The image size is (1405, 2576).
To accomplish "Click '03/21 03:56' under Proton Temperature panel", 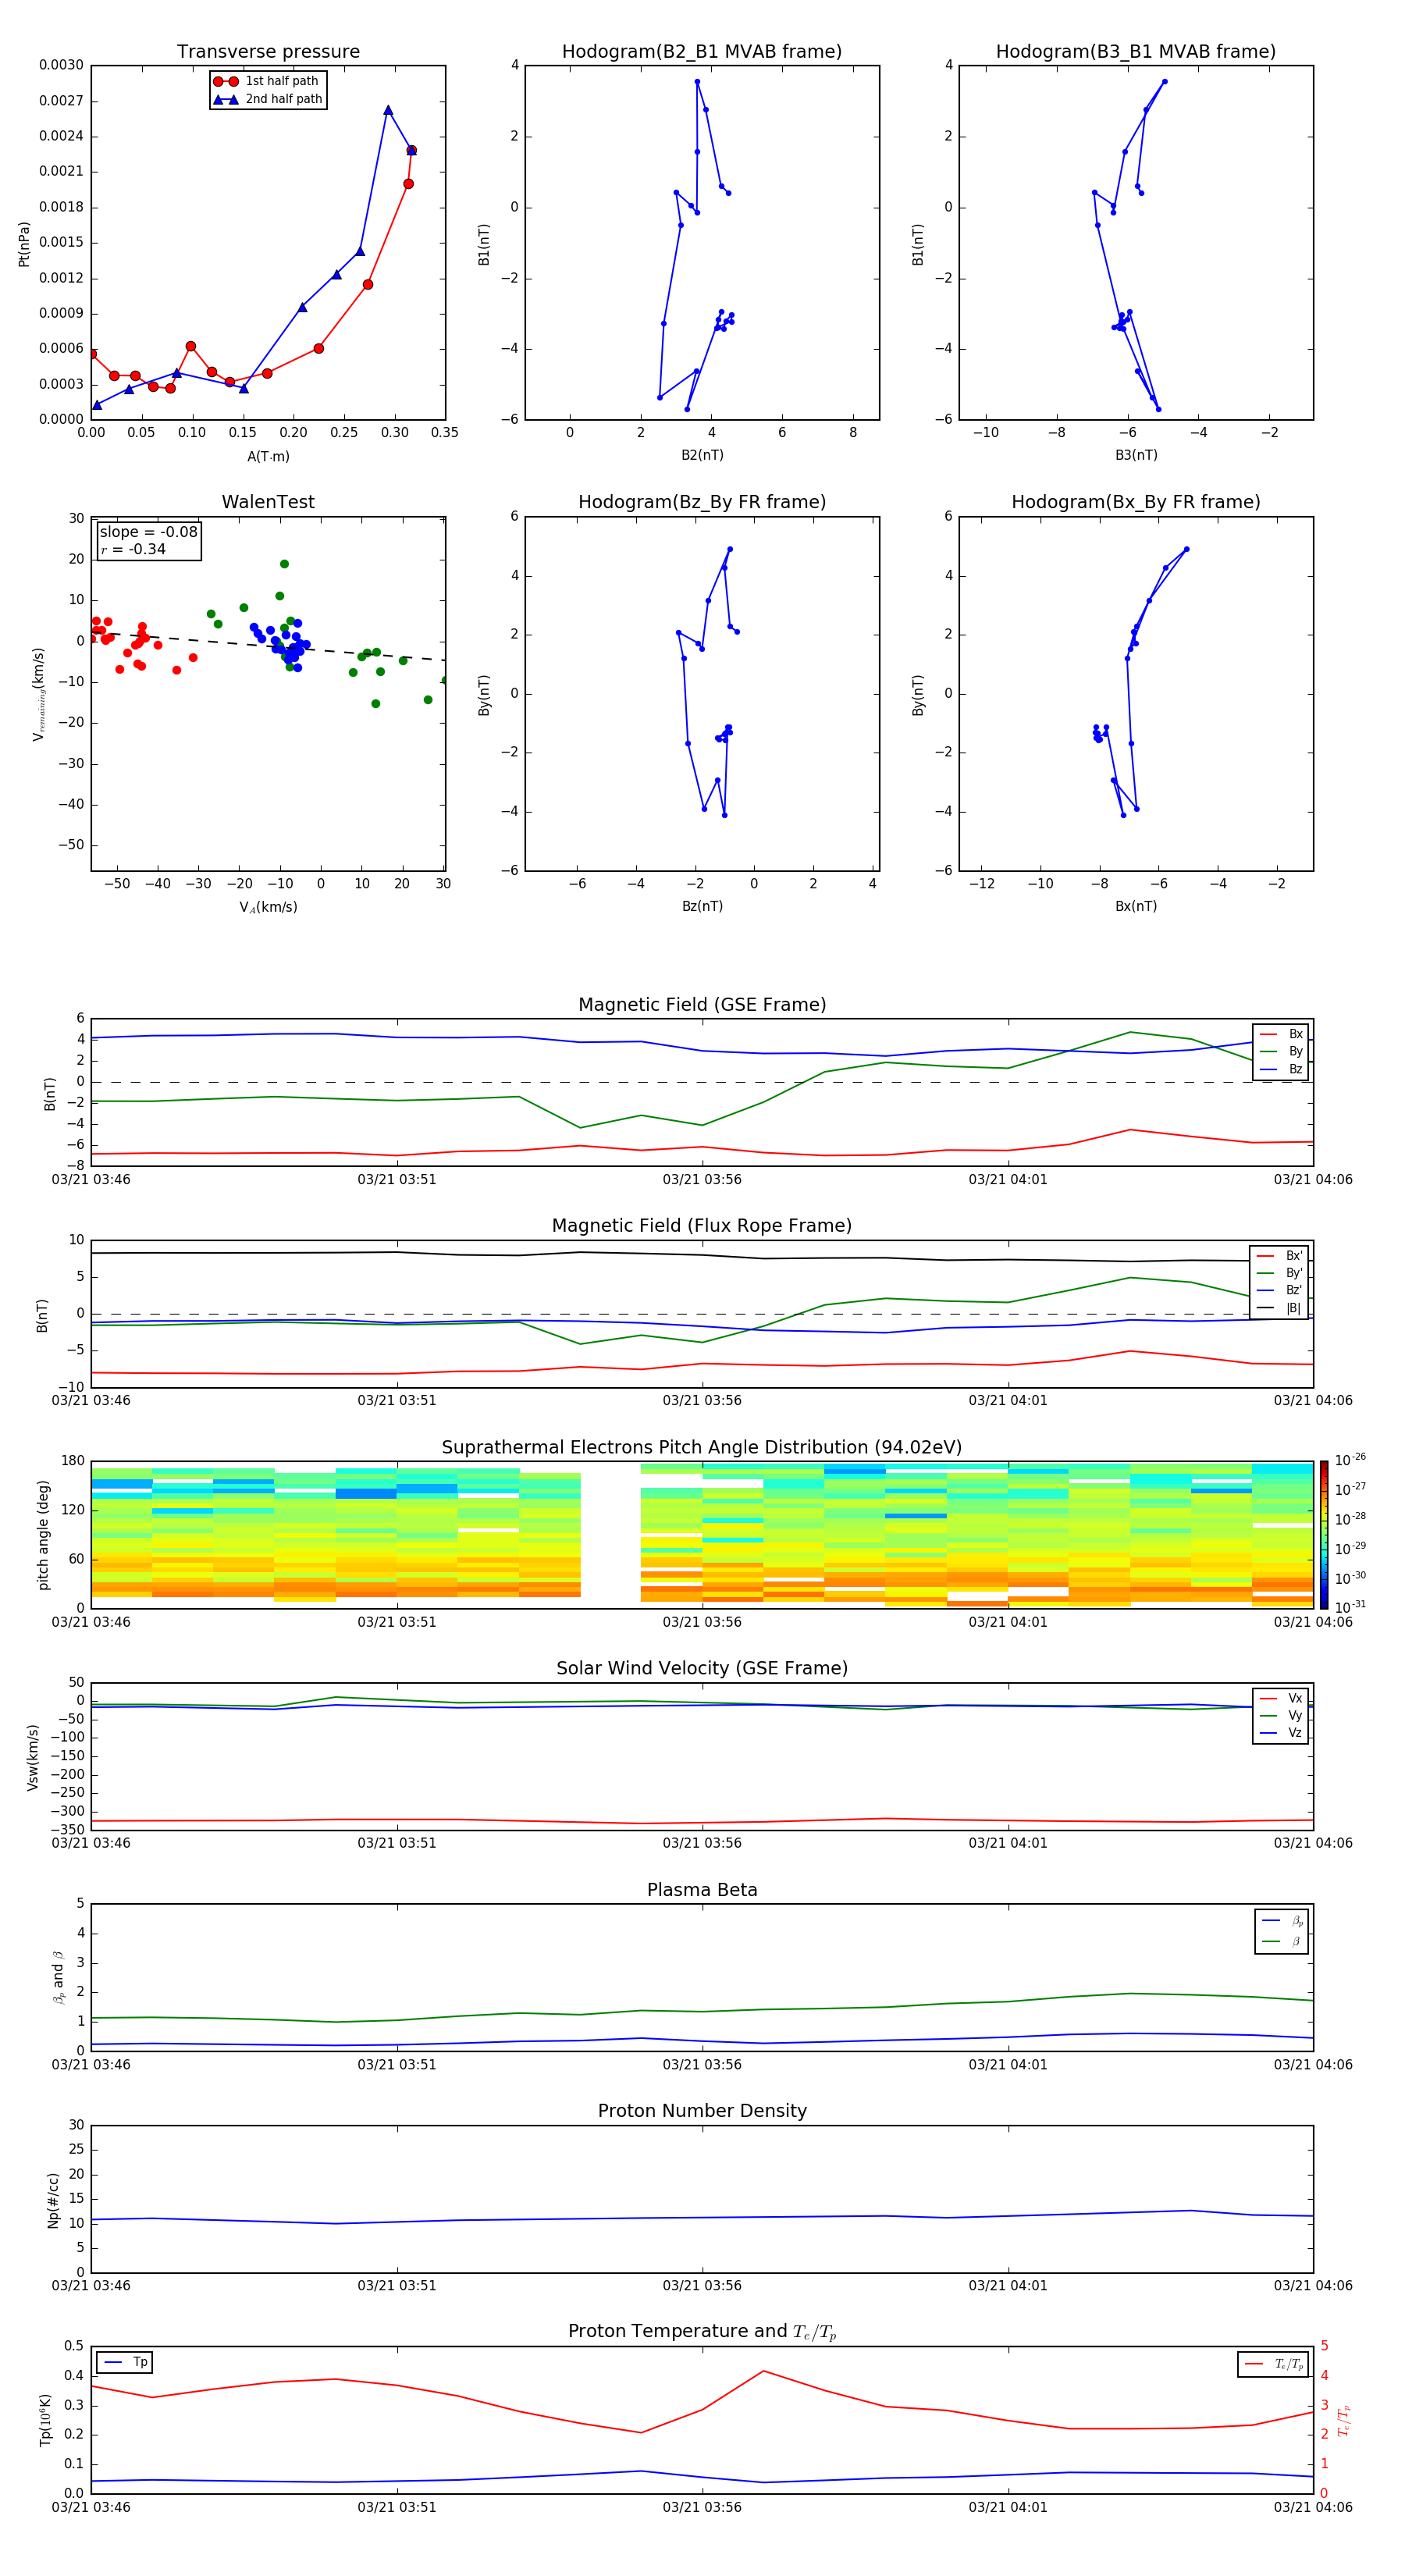I will click(702, 2507).
